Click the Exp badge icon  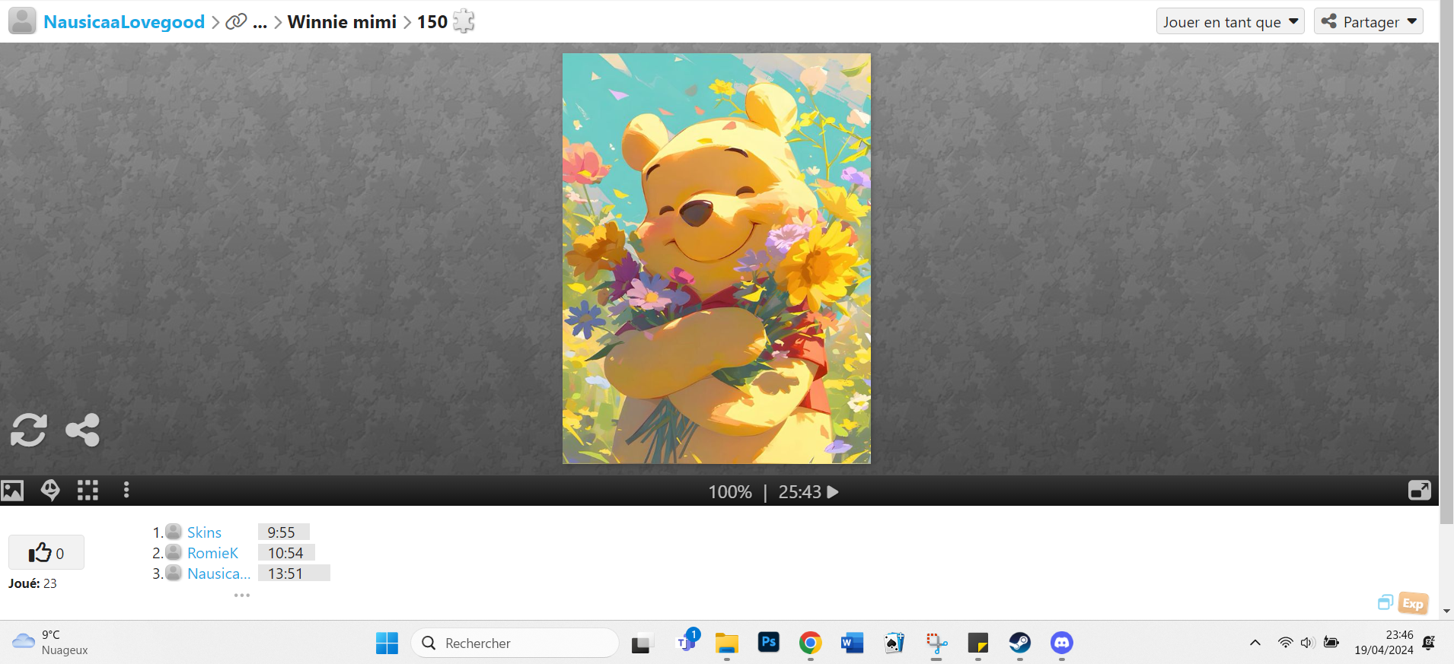[1413, 603]
